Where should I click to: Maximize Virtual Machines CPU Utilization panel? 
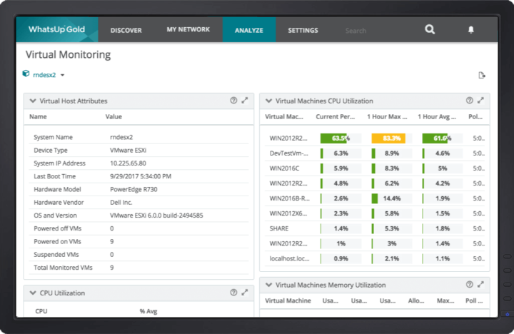click(x=481, y=101)
